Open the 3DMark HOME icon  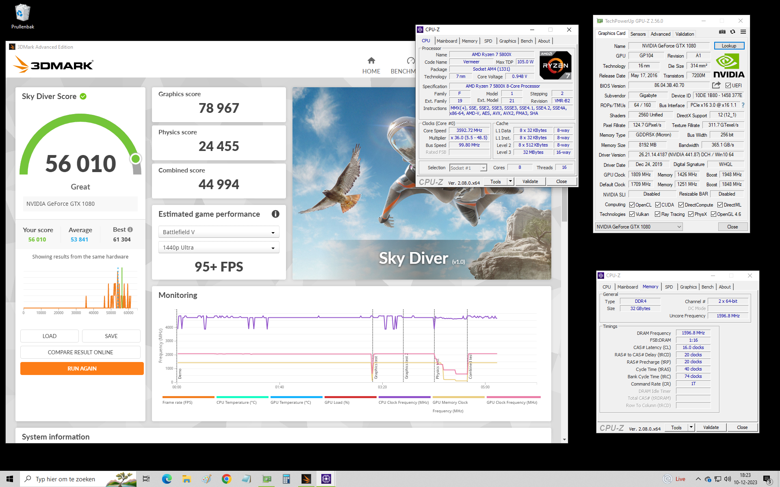(371, 60)
